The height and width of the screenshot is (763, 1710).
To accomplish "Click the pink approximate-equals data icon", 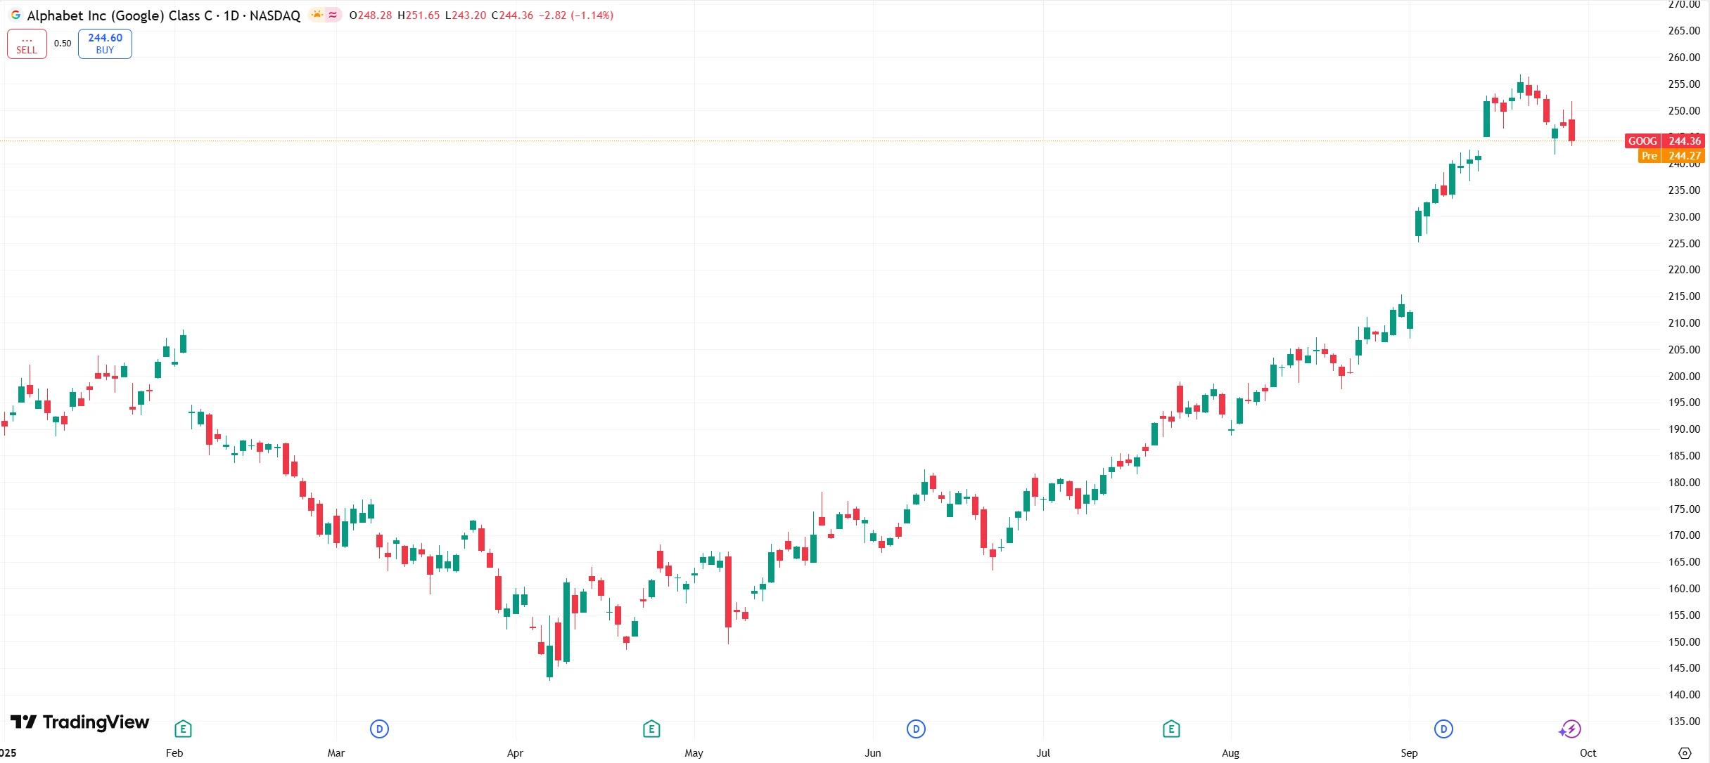I will pyautogui.click(x=333, y=15).
